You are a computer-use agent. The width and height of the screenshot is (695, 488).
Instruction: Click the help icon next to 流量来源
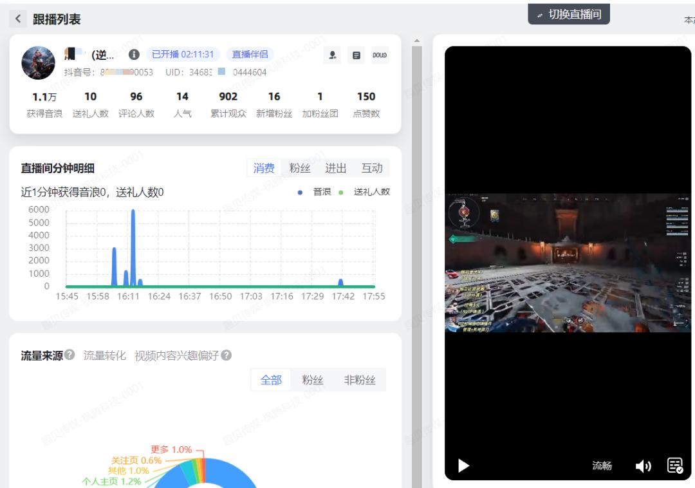[x=69, y=355]
